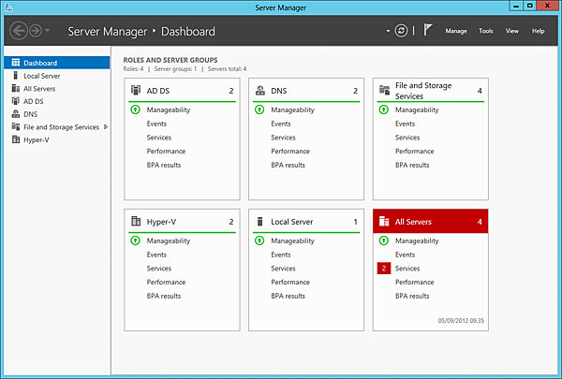Click DNS Manageability green status icon
Viewport: 562px width, 379px height.
click(259, 109)
